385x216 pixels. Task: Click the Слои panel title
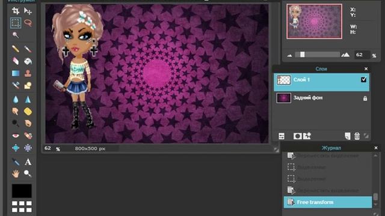click(x=321, y=69)
